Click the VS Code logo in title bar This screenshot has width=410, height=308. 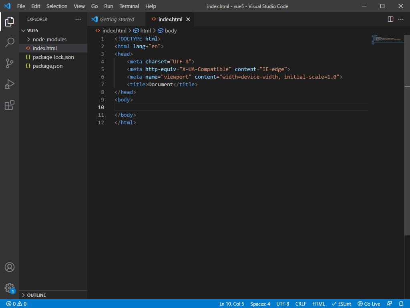pyautogui.click(x=7, y=6)
